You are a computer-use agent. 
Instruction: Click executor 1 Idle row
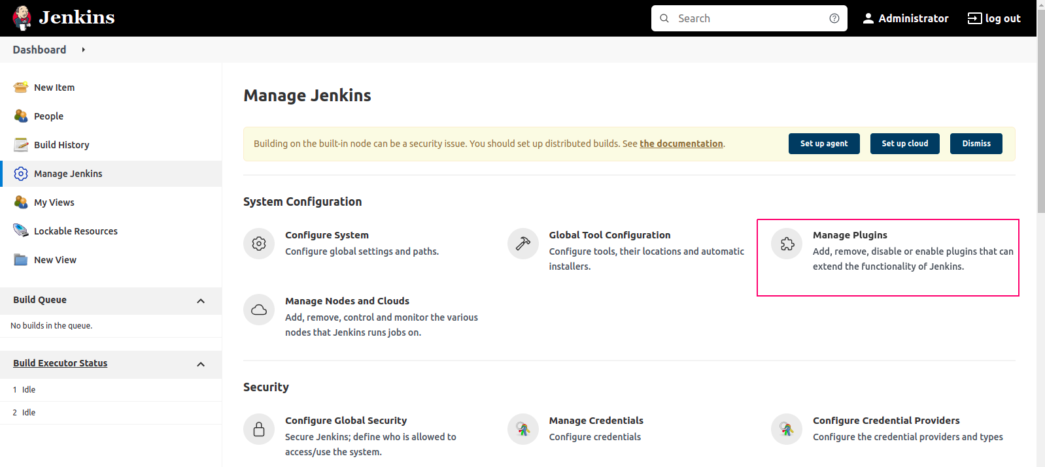pyautogui.click(x=111, y=390)
